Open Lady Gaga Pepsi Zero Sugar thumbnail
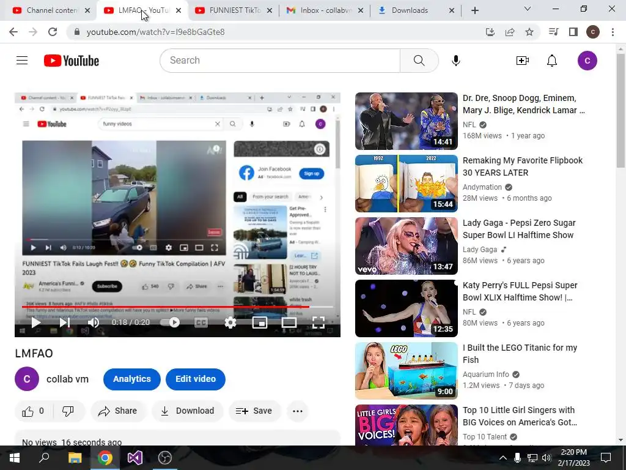 (407, 246)
